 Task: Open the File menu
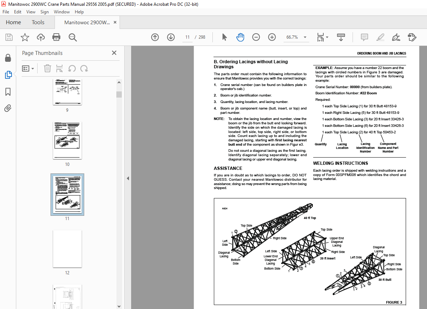(6, 12)
